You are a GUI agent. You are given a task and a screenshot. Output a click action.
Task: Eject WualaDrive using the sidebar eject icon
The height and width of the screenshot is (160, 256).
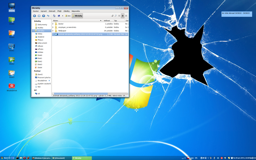coord(49,81)
